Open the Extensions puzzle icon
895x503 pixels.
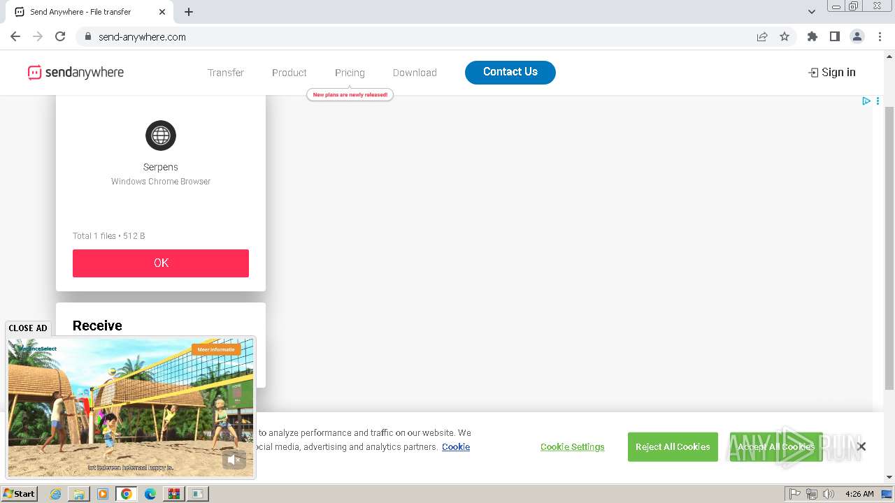tap(812, 36)
